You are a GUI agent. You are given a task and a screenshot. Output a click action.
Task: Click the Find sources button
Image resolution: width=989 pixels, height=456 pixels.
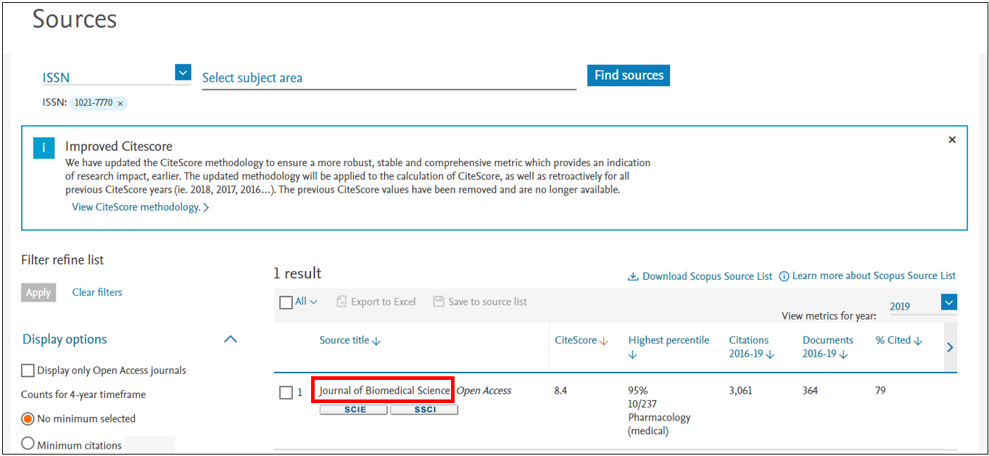629,75
